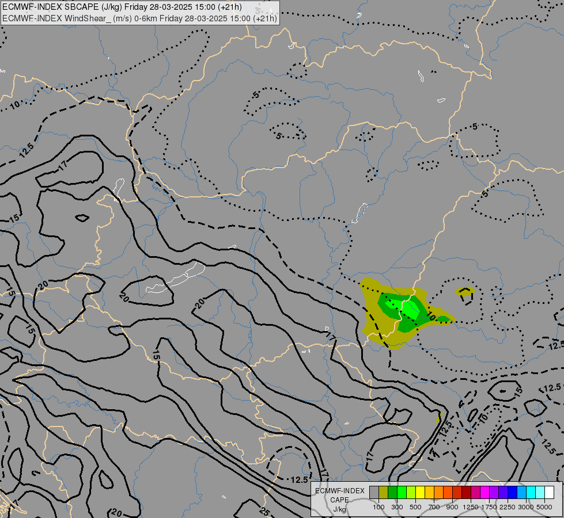Select the indigo-violet legend swatch
The height and width of the screenshot is (518, 564).
[503, 493]
